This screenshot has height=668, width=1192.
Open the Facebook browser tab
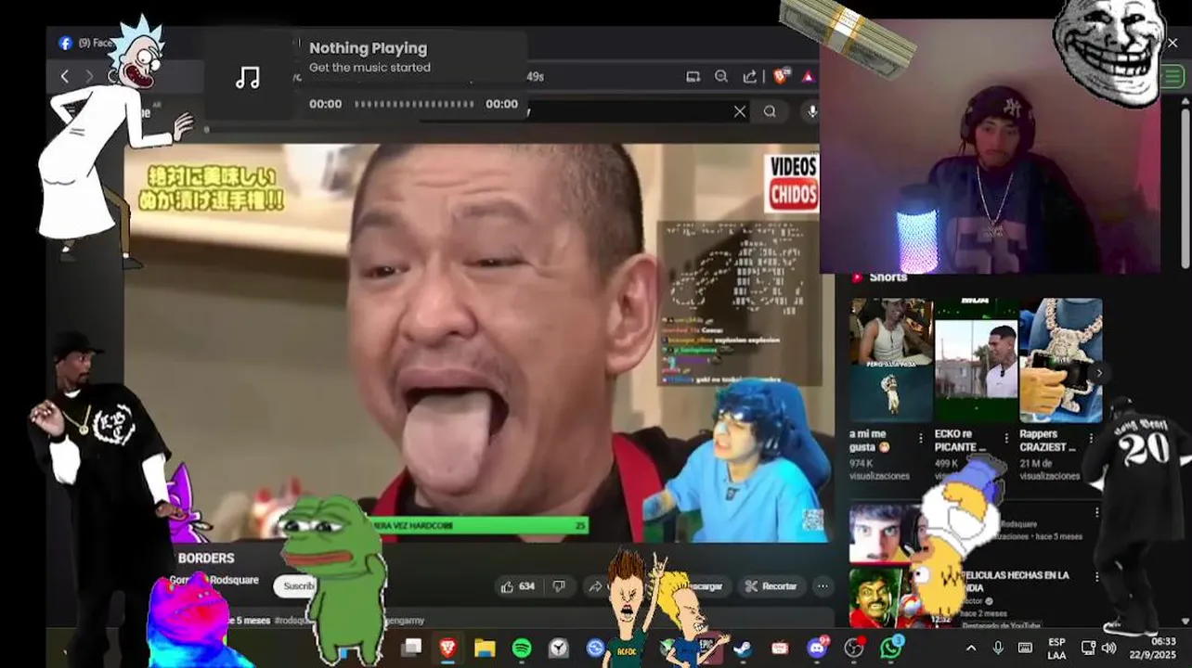click(x=86, y=43)
